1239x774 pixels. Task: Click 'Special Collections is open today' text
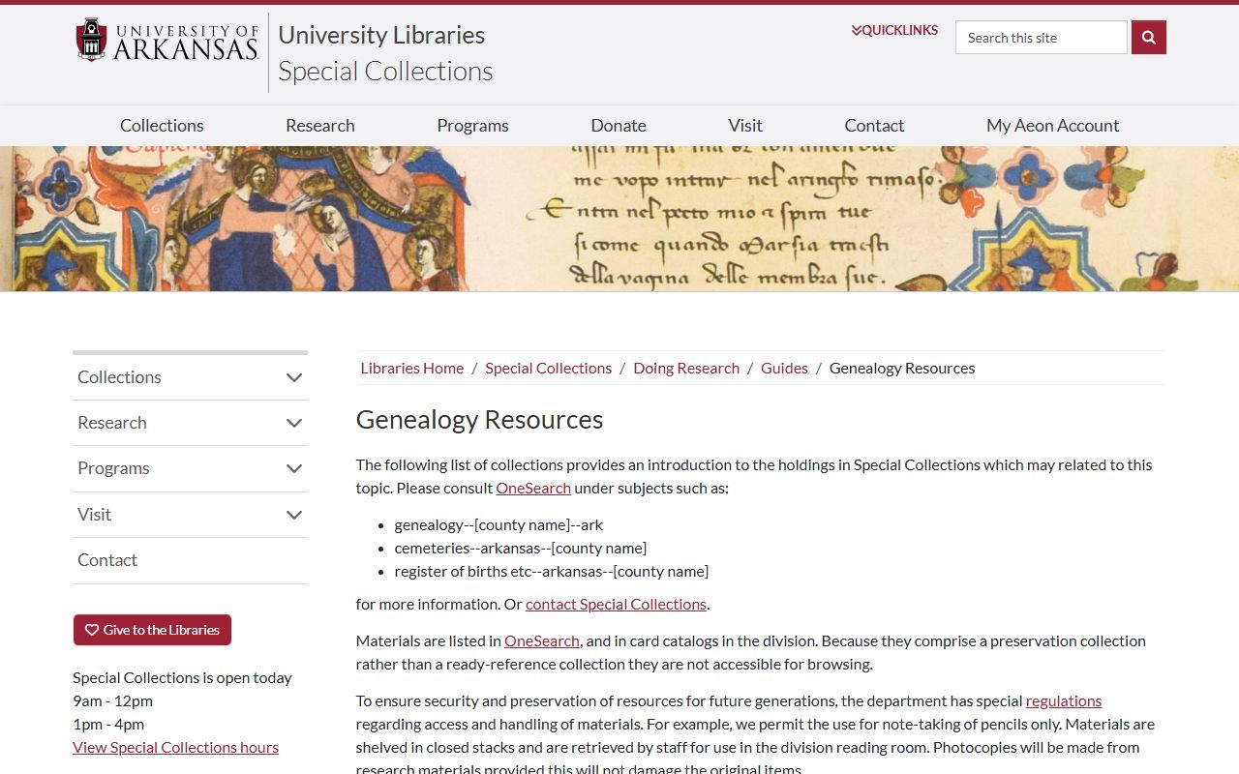[182, 677]
